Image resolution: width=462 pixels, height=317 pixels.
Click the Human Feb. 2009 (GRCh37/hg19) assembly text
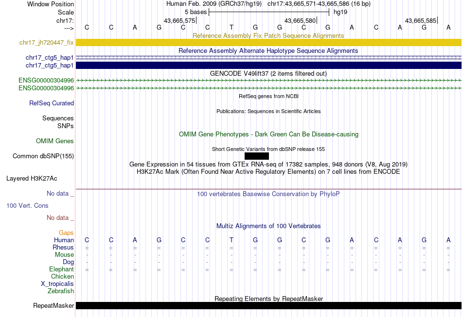(213, 4)
